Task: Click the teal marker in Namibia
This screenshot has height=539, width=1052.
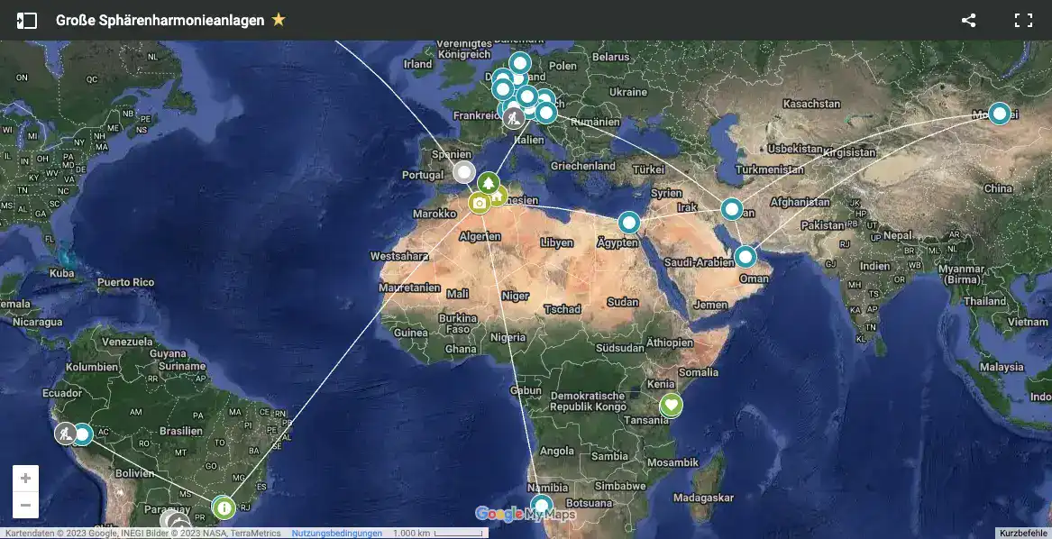Action: pyautogui.click(x=541, y=506)
